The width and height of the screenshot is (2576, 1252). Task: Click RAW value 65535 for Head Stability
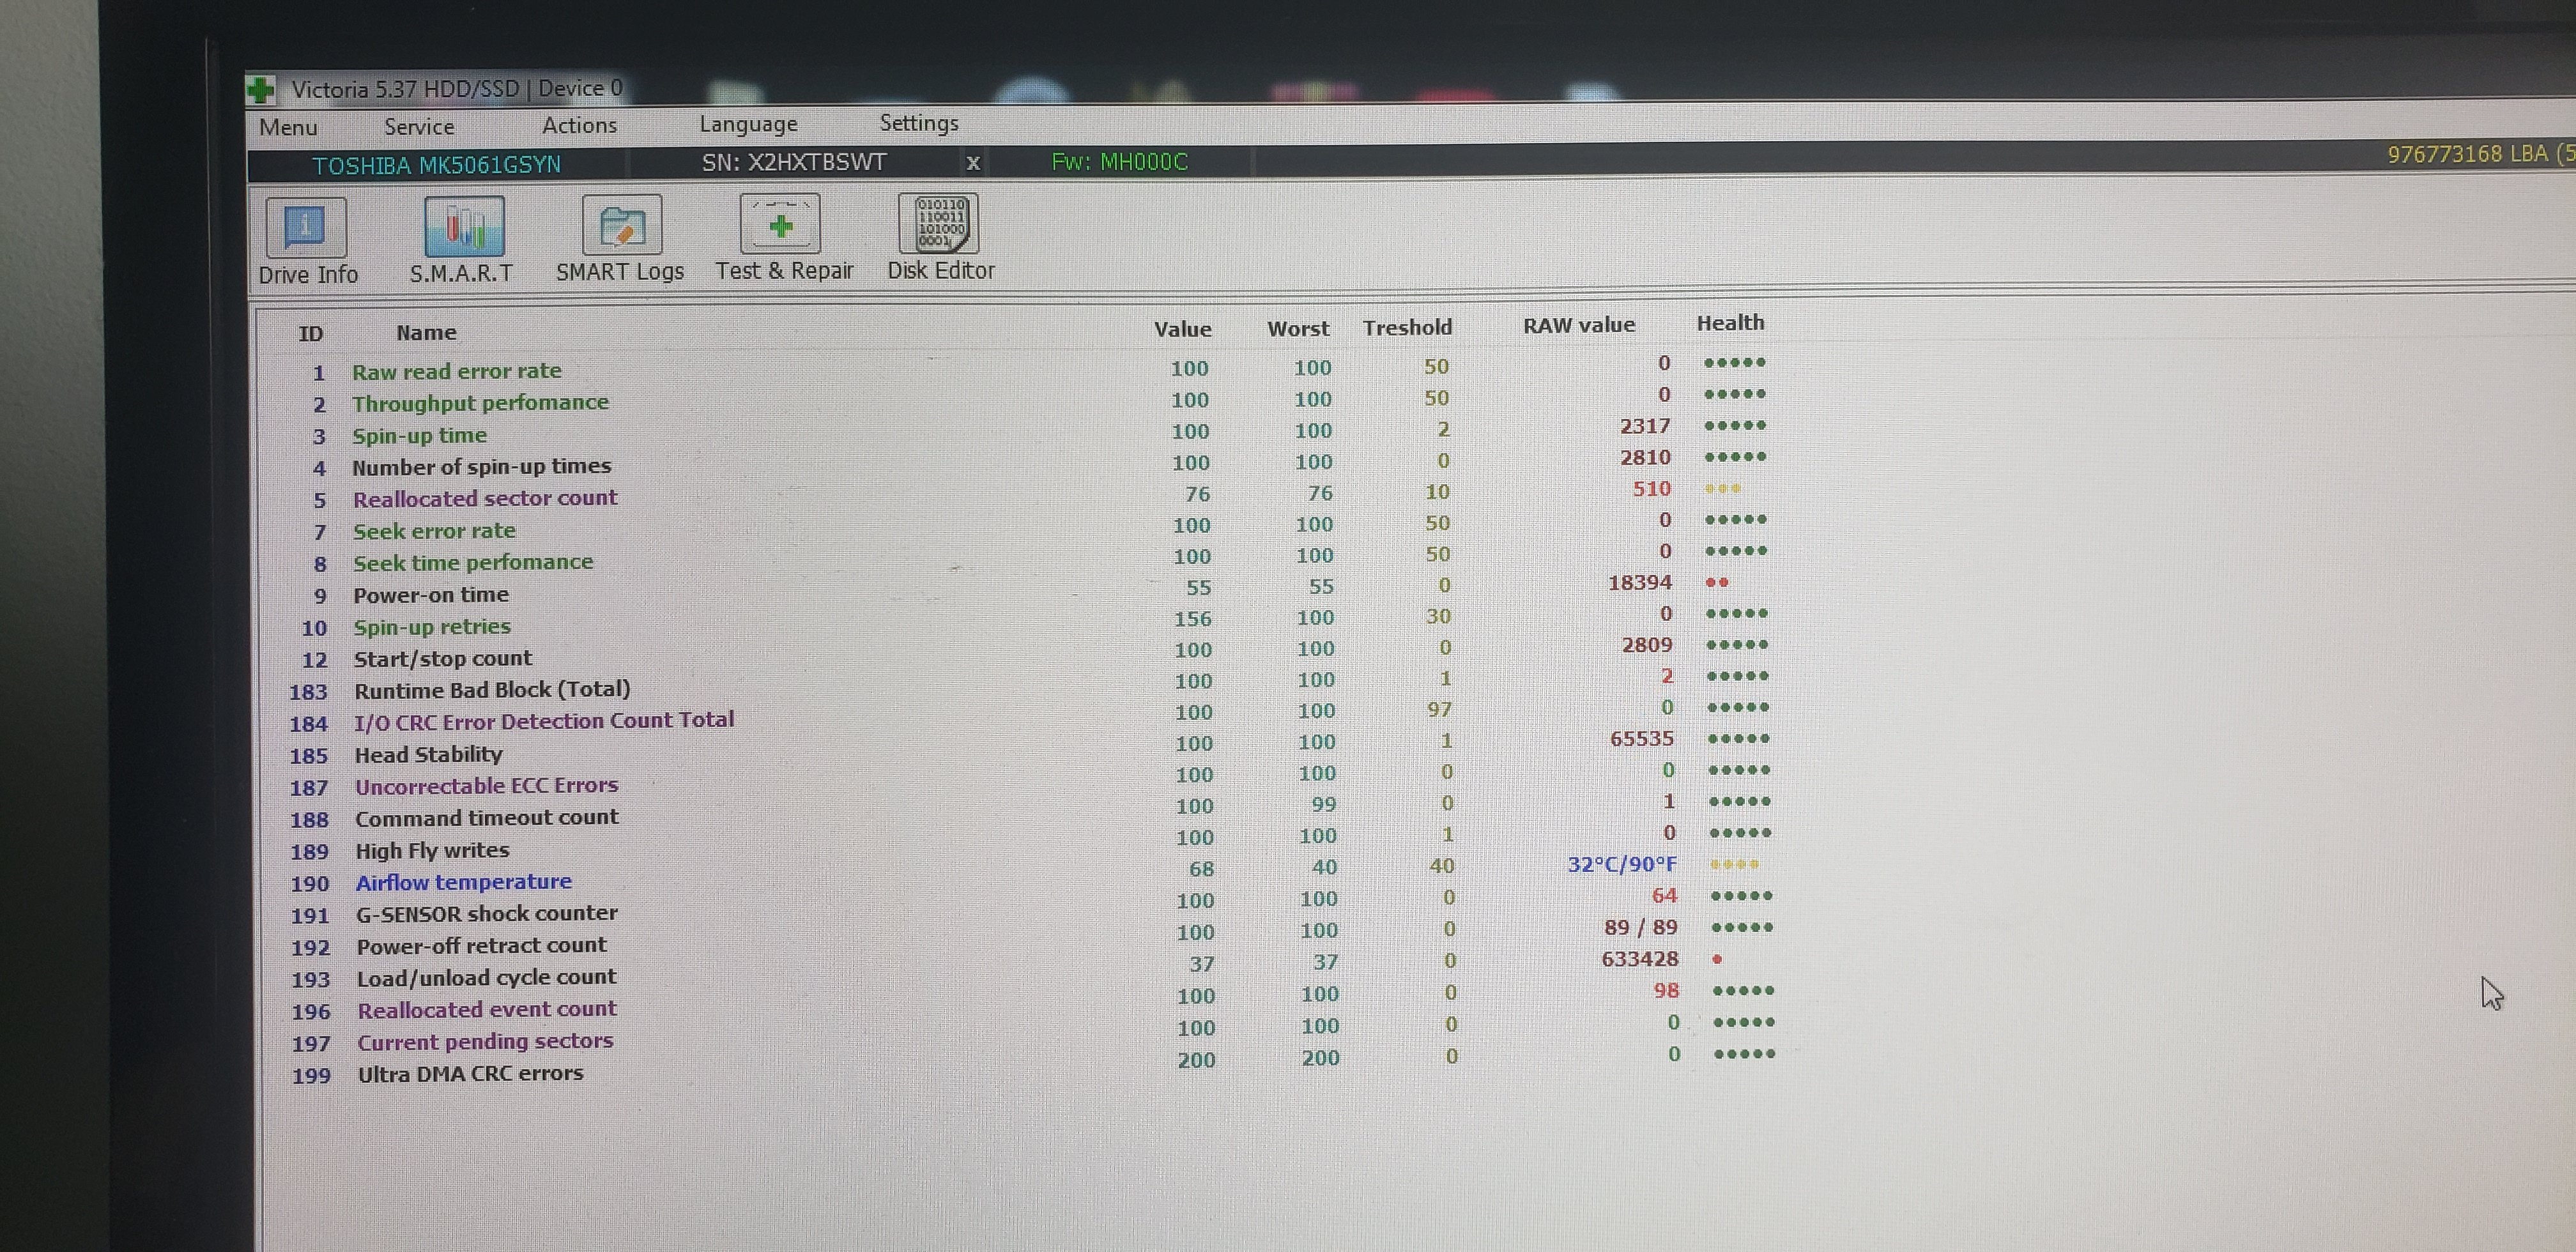[x=1641, y=739]
